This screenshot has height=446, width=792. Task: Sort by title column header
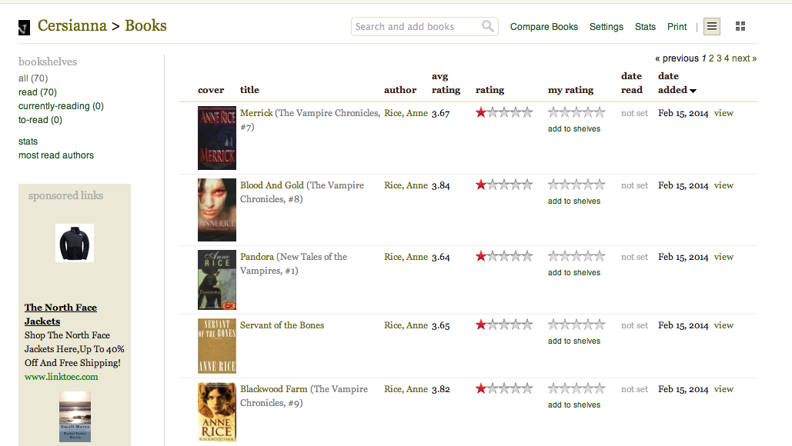click(249, 90)
